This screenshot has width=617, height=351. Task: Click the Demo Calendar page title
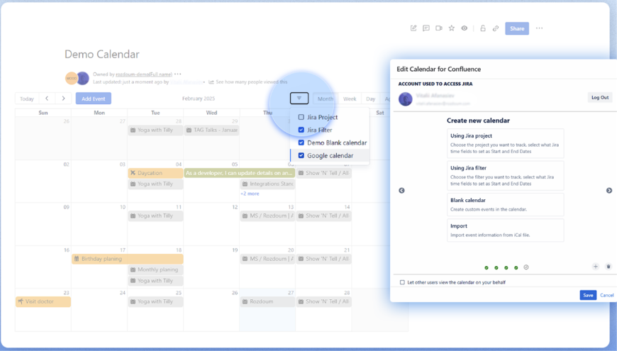click(102, 54)
